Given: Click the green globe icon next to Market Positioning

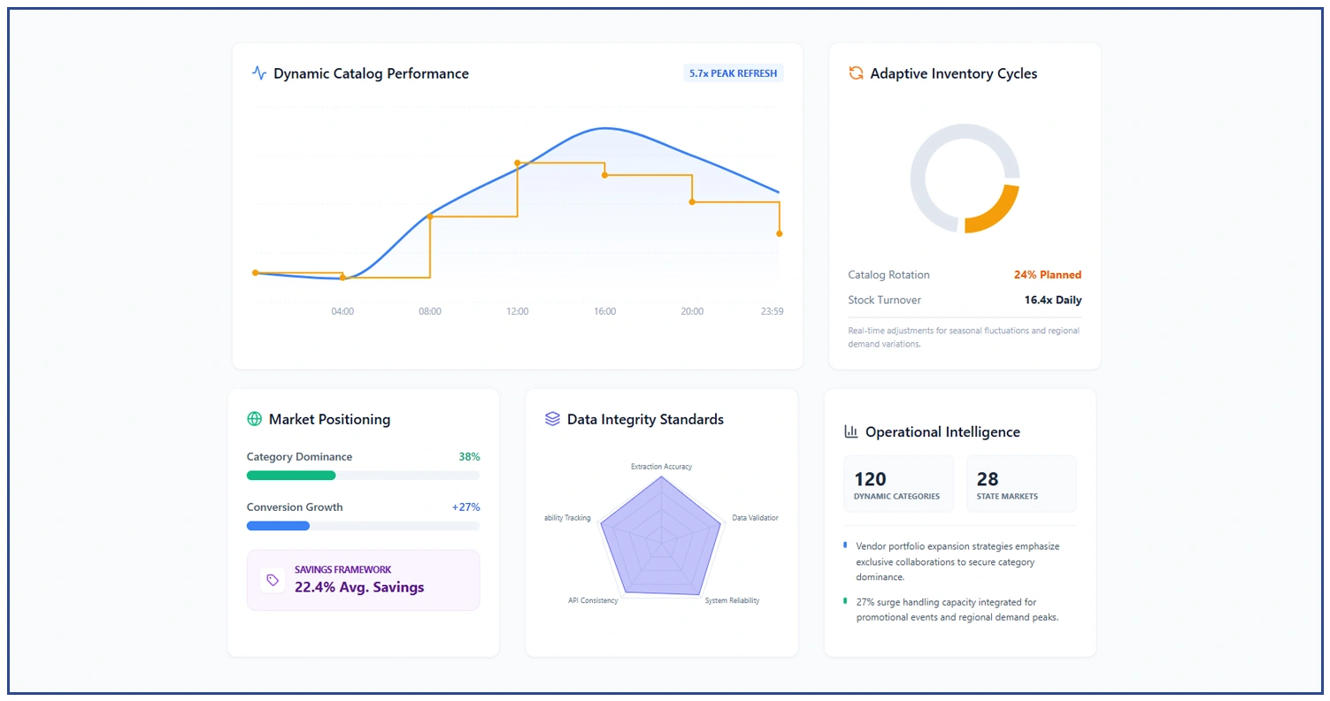Looking at the screenshot, I should [255, 419].
